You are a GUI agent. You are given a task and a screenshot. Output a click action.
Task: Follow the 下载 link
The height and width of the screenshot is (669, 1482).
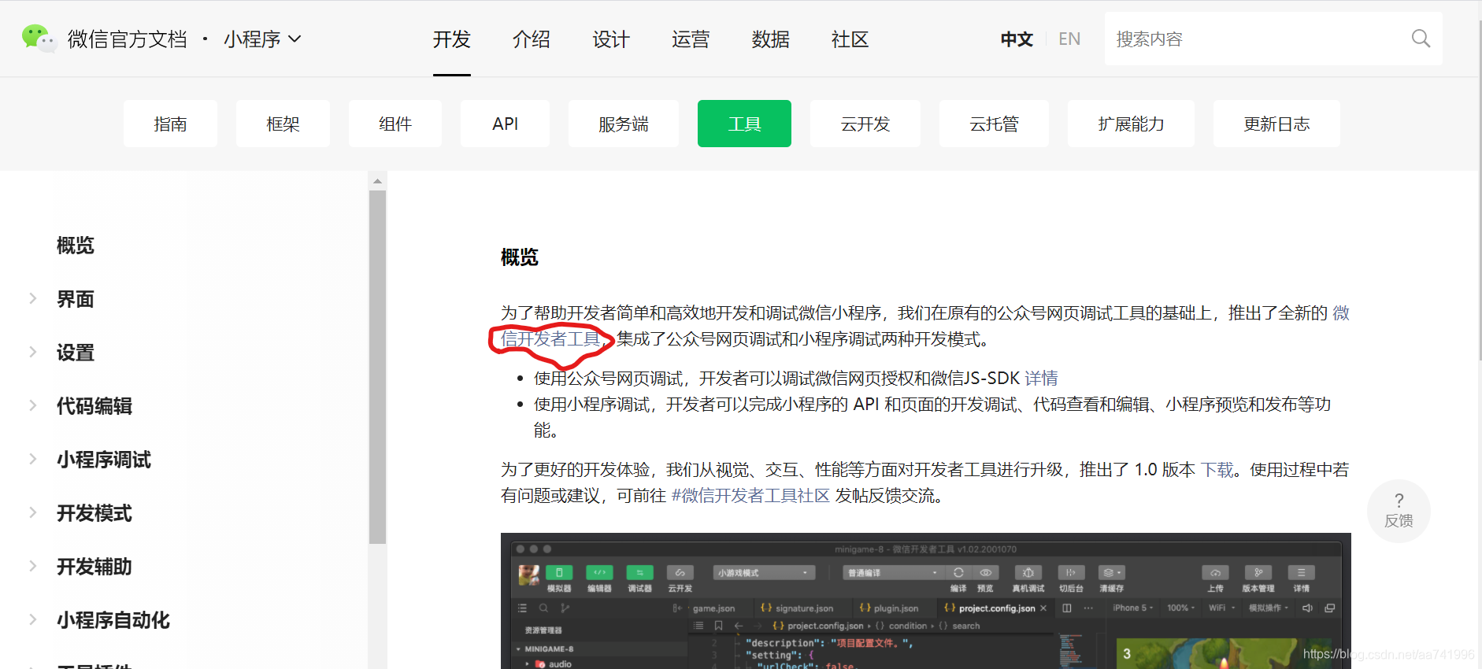(x=1217, y=470)
